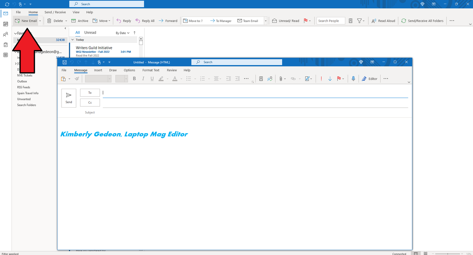This screenshot has height=255, width=473.
Task: Open the Font Color dropdown arrow
Action: tap(181, 78)
